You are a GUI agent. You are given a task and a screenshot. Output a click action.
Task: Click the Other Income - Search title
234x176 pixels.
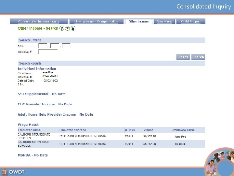click(38, 28)
